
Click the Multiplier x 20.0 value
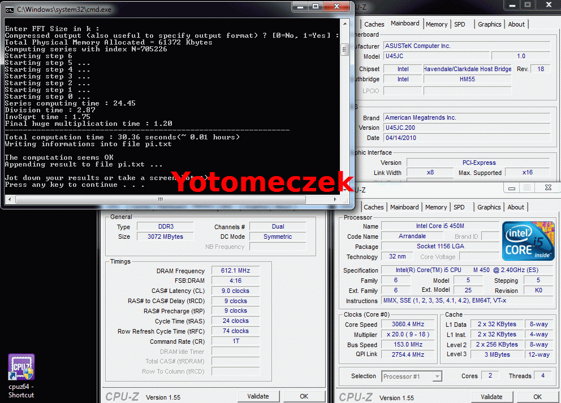[408, 335]
